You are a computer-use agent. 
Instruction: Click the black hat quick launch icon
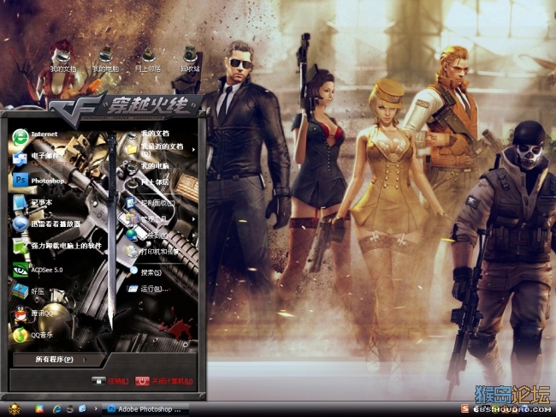tap(70, 409)
